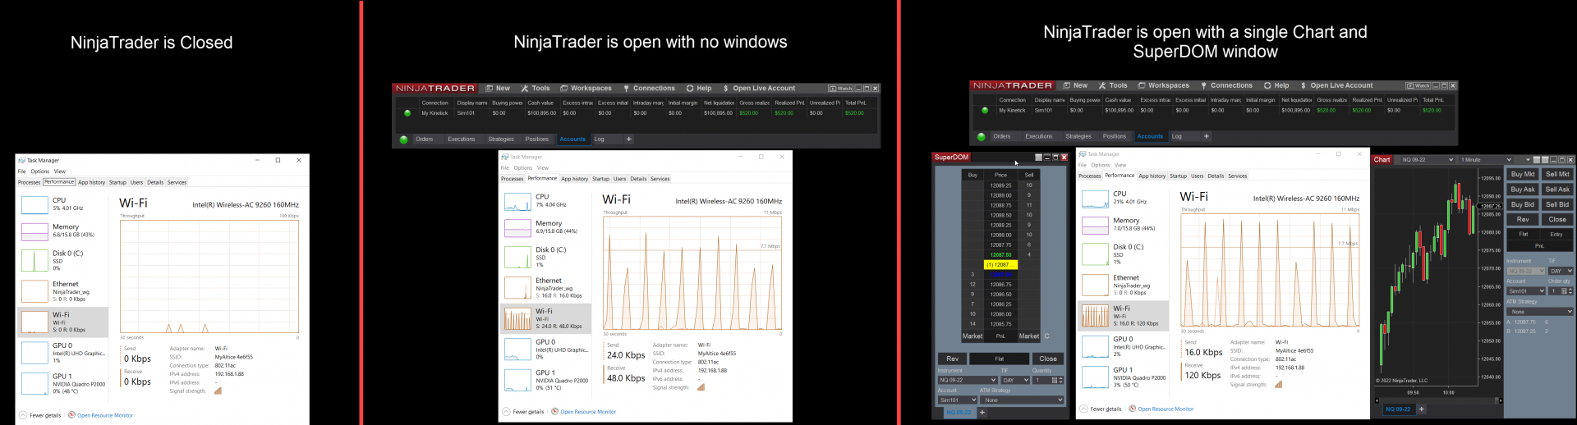The image size is (1577, 425).
Task: Click the always-on-top icon in the SuperDOM title bar
Action: tap(1038, 158)
